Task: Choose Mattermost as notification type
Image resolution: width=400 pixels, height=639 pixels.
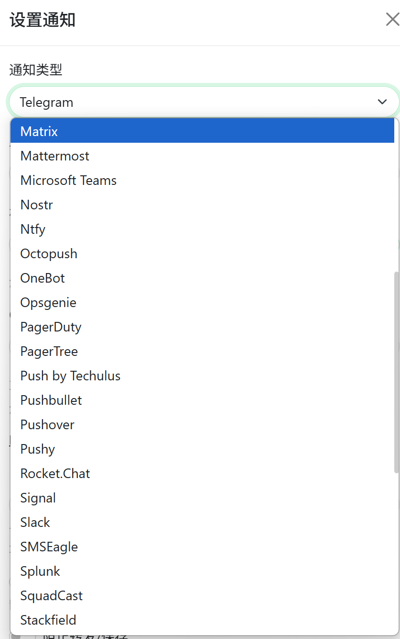Action: tap(55, 156)
